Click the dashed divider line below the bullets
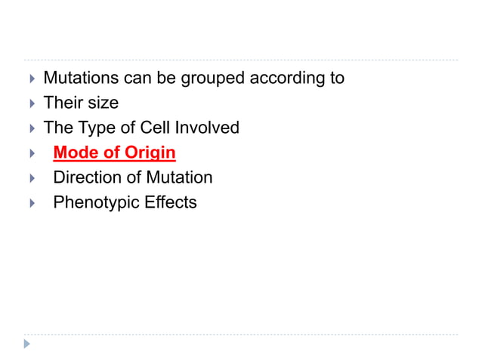The height and width of the screenshot is (361, 482). pos(240,334)
